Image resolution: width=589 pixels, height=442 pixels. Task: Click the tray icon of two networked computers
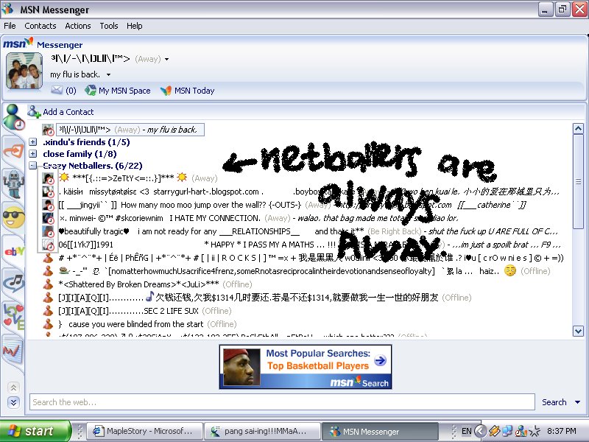pyautogui.click(x=507, y=431)
